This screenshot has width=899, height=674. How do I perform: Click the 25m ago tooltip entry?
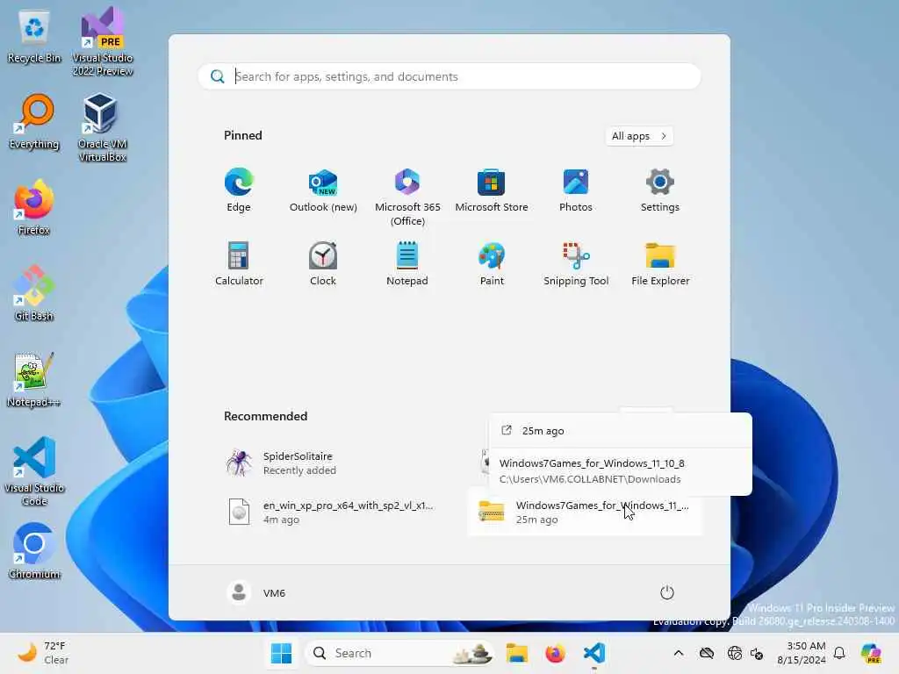[x=620, y=430]
